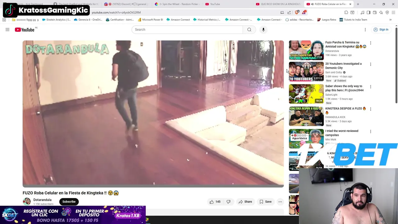Image resolution: width=398 pixels, height=224 pixels.
Task: Open the apps grid icon in bookmarks bar
Action: tap(4, 20)
